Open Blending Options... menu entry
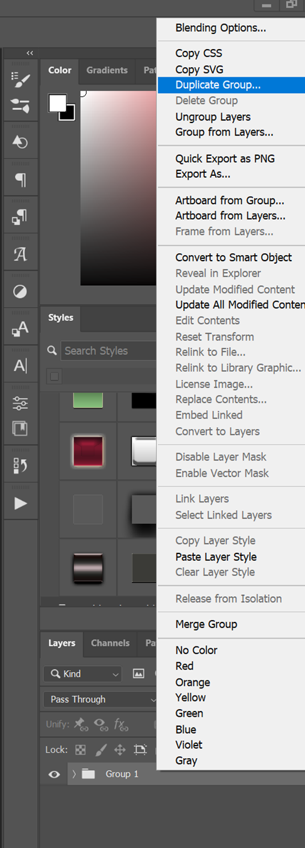 click(x=220, y=28)
